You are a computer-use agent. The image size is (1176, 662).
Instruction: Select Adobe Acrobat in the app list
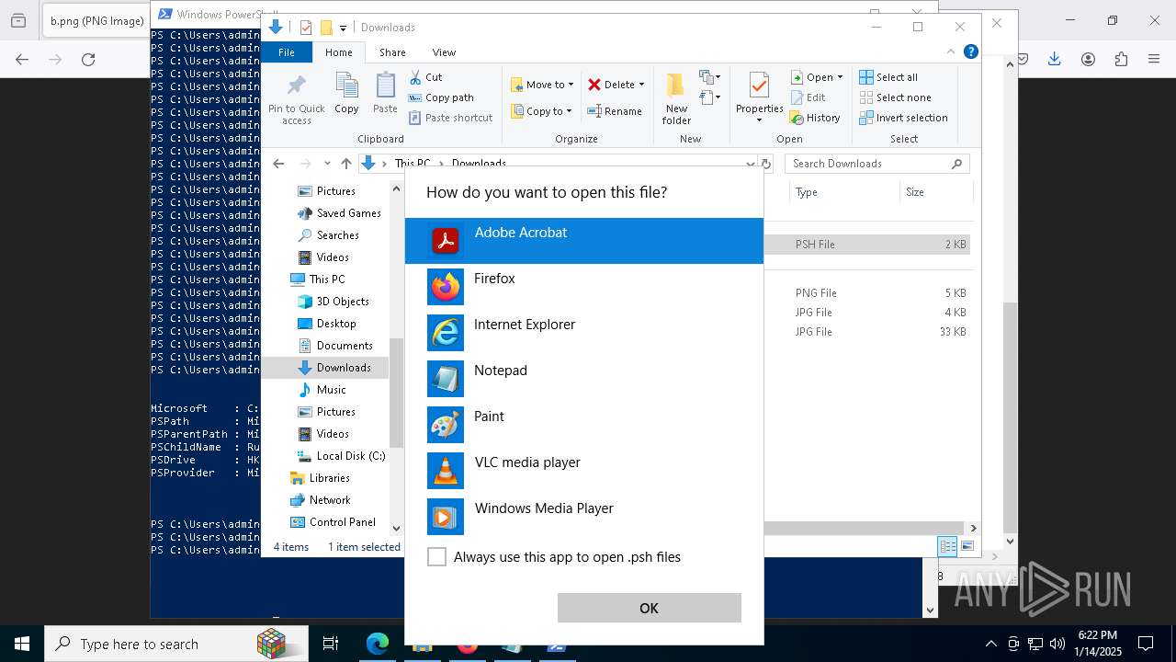point(583,241)
